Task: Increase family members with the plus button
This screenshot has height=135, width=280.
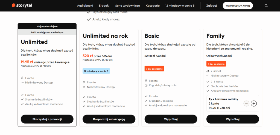Action: pos(254,104)
